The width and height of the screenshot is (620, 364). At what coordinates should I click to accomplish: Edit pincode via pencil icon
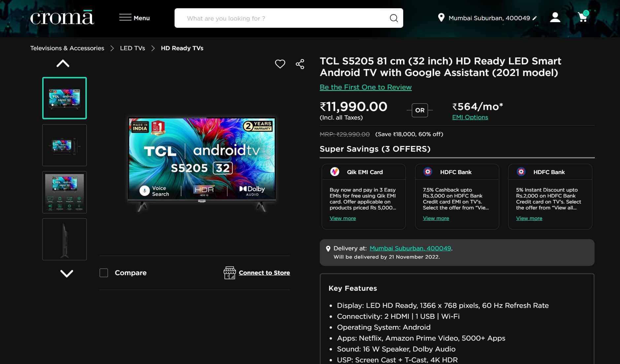click(535, 18)
